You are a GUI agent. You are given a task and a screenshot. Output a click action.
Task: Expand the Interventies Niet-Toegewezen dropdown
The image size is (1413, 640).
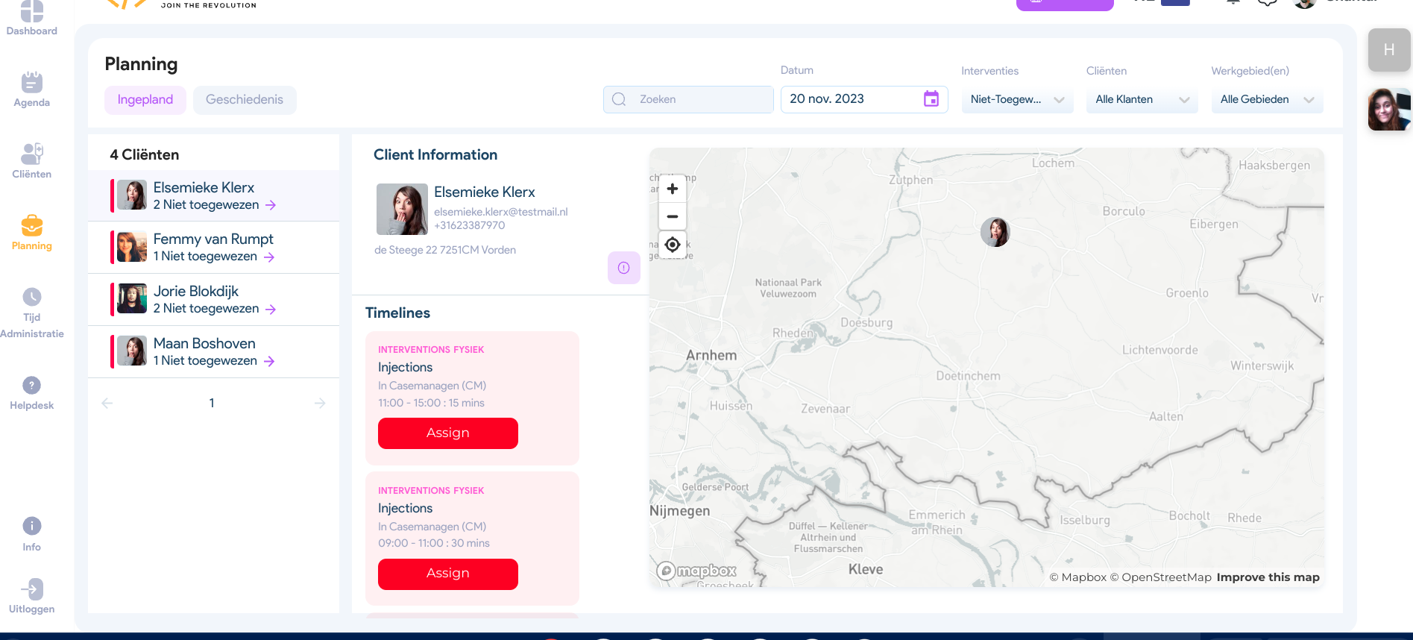pos(1016,100)
